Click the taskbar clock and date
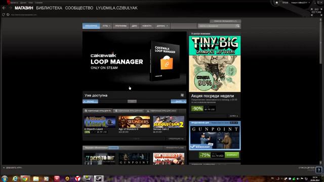The image size is (324, 182). pyautogui.click(x=315, y=178)
